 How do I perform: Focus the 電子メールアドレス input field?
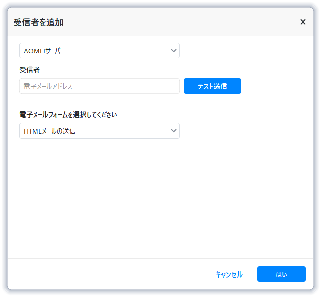[x=99, y=86]
